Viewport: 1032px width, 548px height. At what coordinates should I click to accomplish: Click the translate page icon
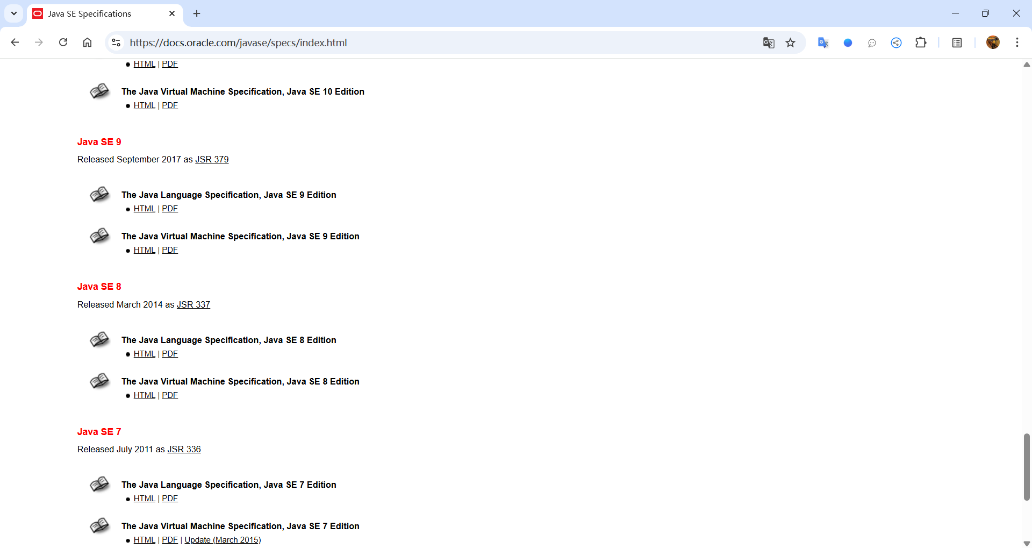point(769,42)
